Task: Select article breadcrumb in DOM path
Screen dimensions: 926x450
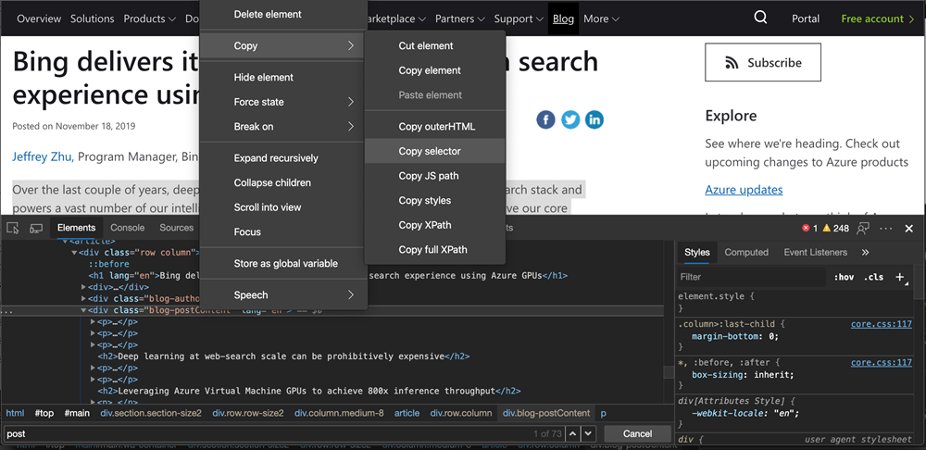Action: (407, 413)
